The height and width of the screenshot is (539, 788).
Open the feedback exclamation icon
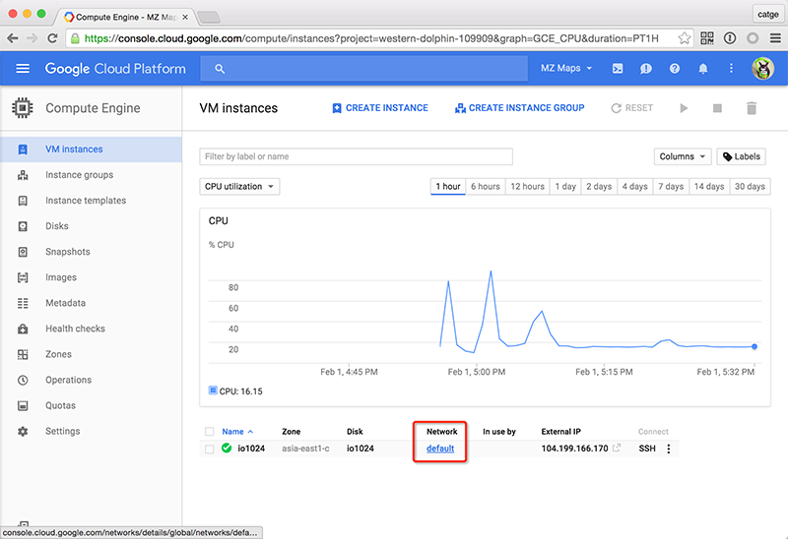point(646,68)
